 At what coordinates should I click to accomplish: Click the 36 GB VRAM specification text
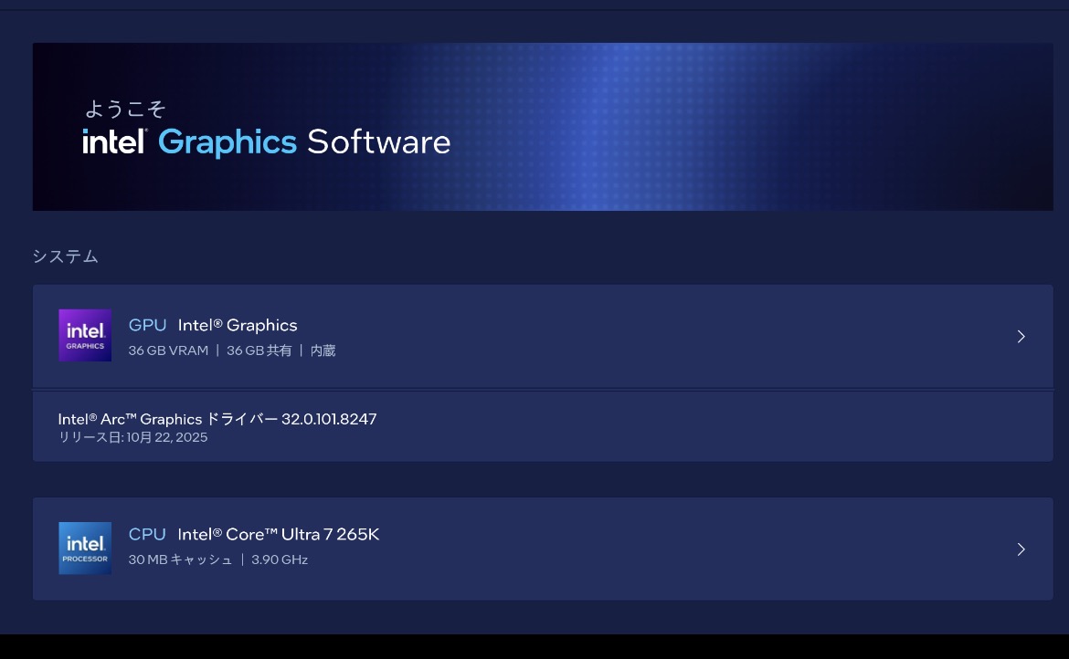[x=168, y=350]
